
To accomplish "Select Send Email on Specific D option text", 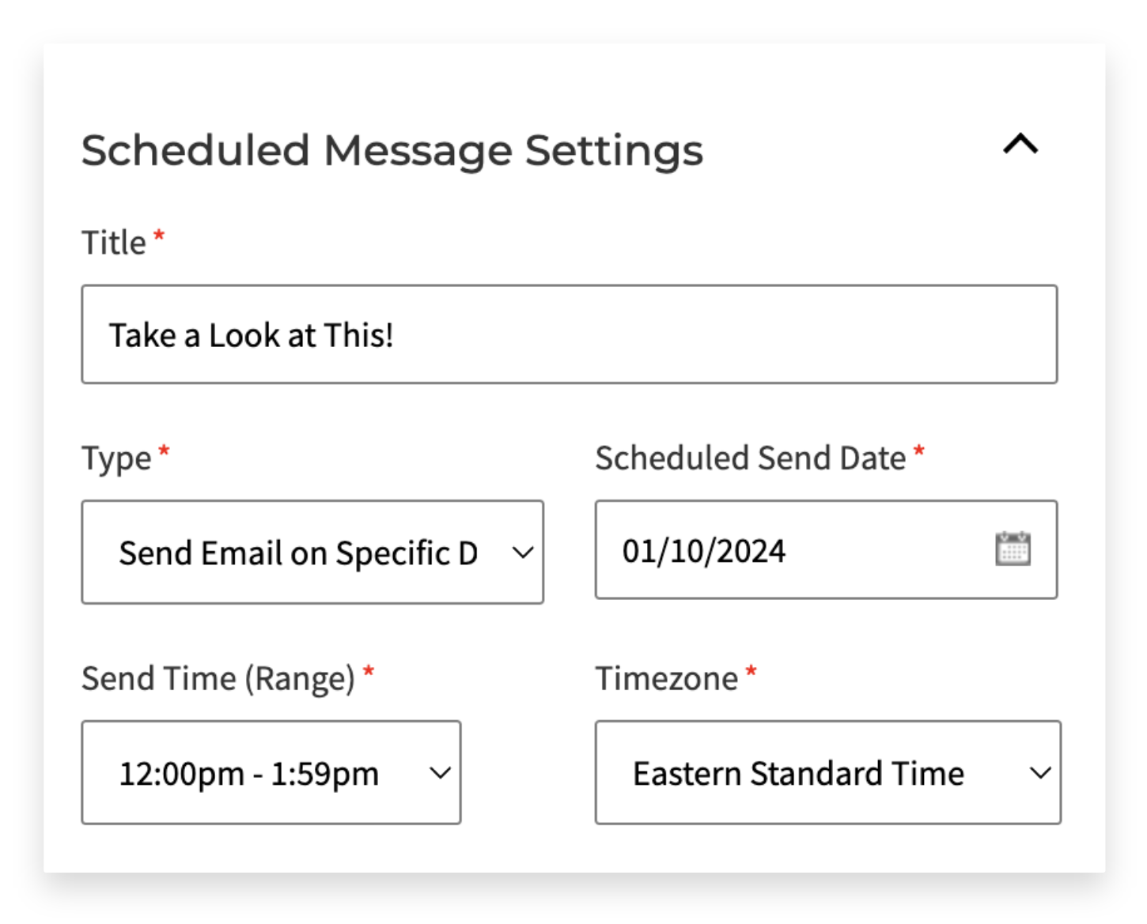I will (298, 553).
